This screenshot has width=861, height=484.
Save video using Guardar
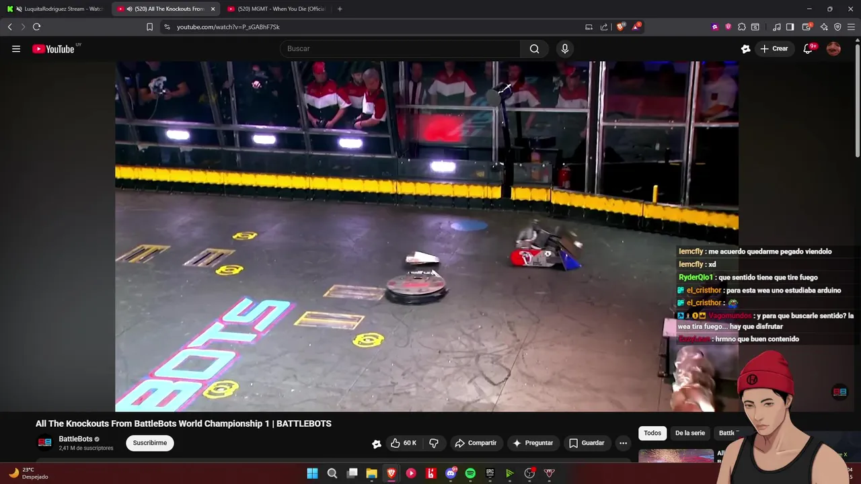(x=587, y=443)
